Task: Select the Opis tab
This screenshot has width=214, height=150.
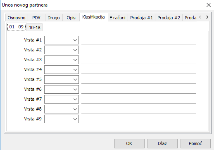Action: (x=71, y=18)
